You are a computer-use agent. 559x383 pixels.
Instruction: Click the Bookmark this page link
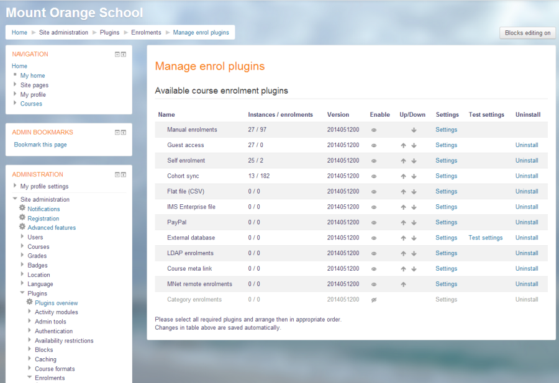pyautogui.click(x=40, y=144)
